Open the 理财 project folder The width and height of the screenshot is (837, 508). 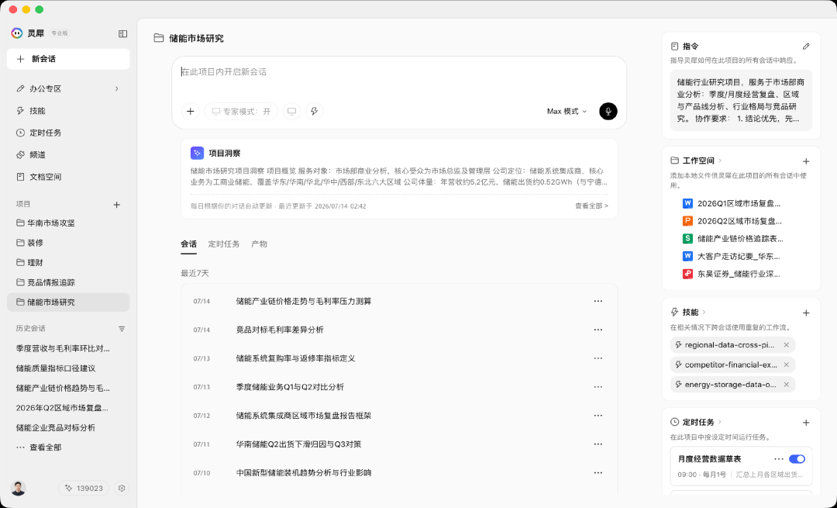[x=68, y=262]
